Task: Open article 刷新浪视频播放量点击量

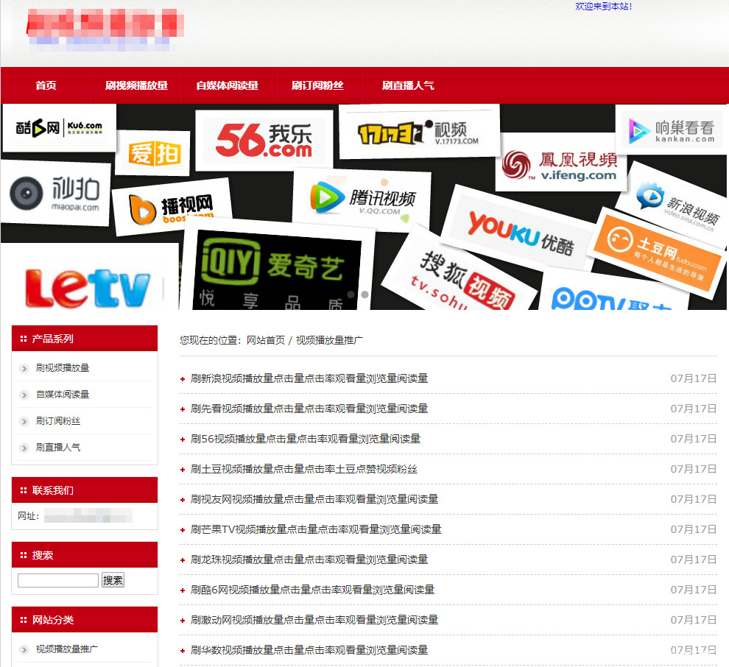Action: point(309,378)
